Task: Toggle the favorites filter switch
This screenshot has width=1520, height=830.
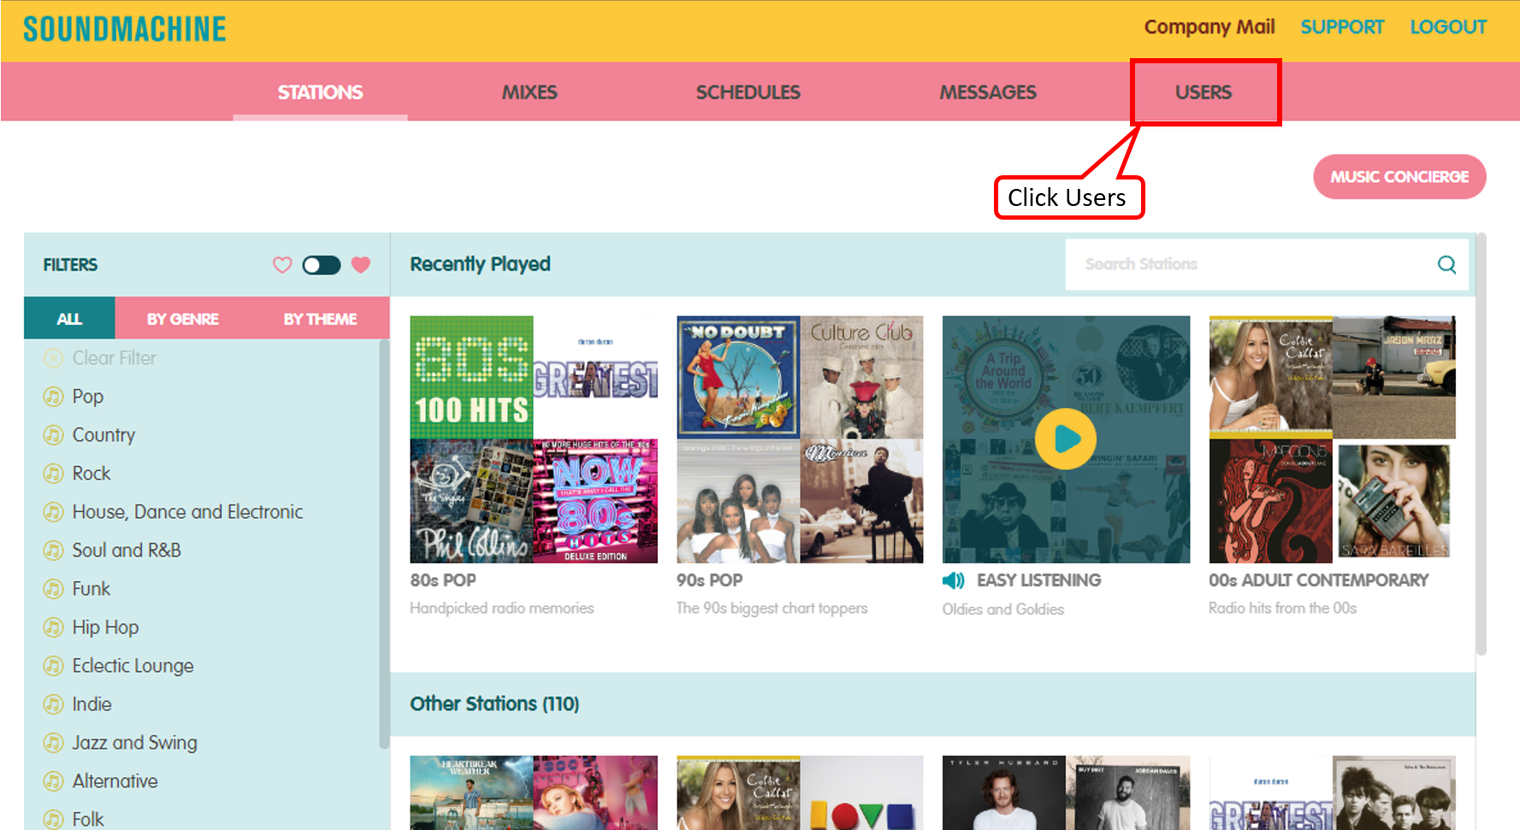Action: pyautogui.click(x=322, y=265)
